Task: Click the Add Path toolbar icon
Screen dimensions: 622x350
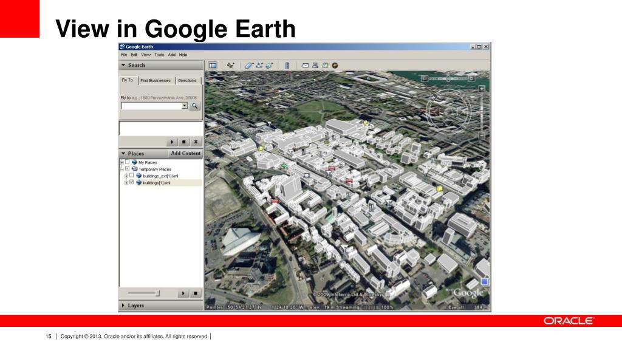Action: (x=259, y=66)
